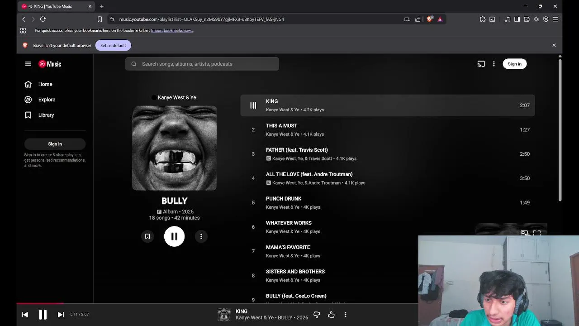Open artist link Kanye West & Ye

[177, 97]
